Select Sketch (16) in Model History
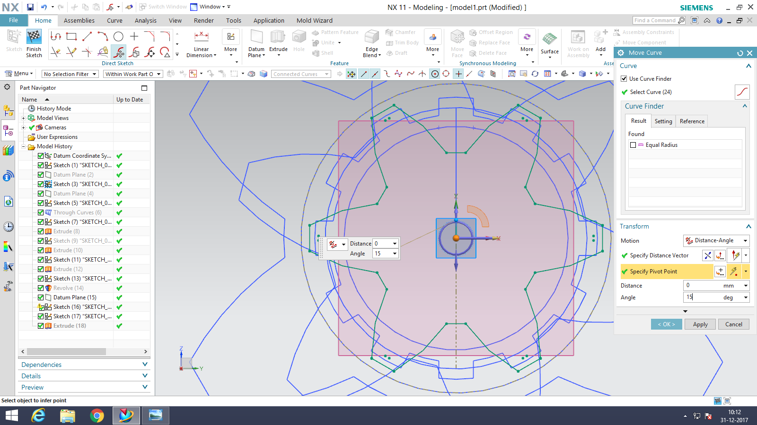The height and width of the screenshot is (425, 757). 82,307
